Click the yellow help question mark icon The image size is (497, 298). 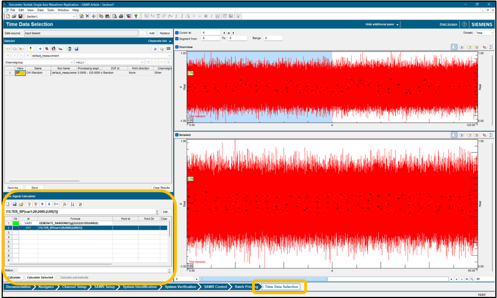pos(136,16)
